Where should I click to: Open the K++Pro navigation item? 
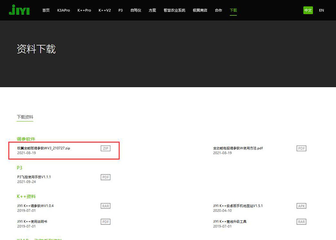click(x=84, y=10)
